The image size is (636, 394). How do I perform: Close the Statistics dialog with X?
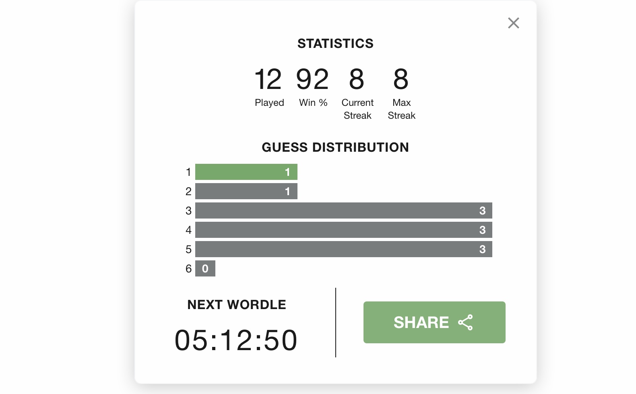coord(513,23)
